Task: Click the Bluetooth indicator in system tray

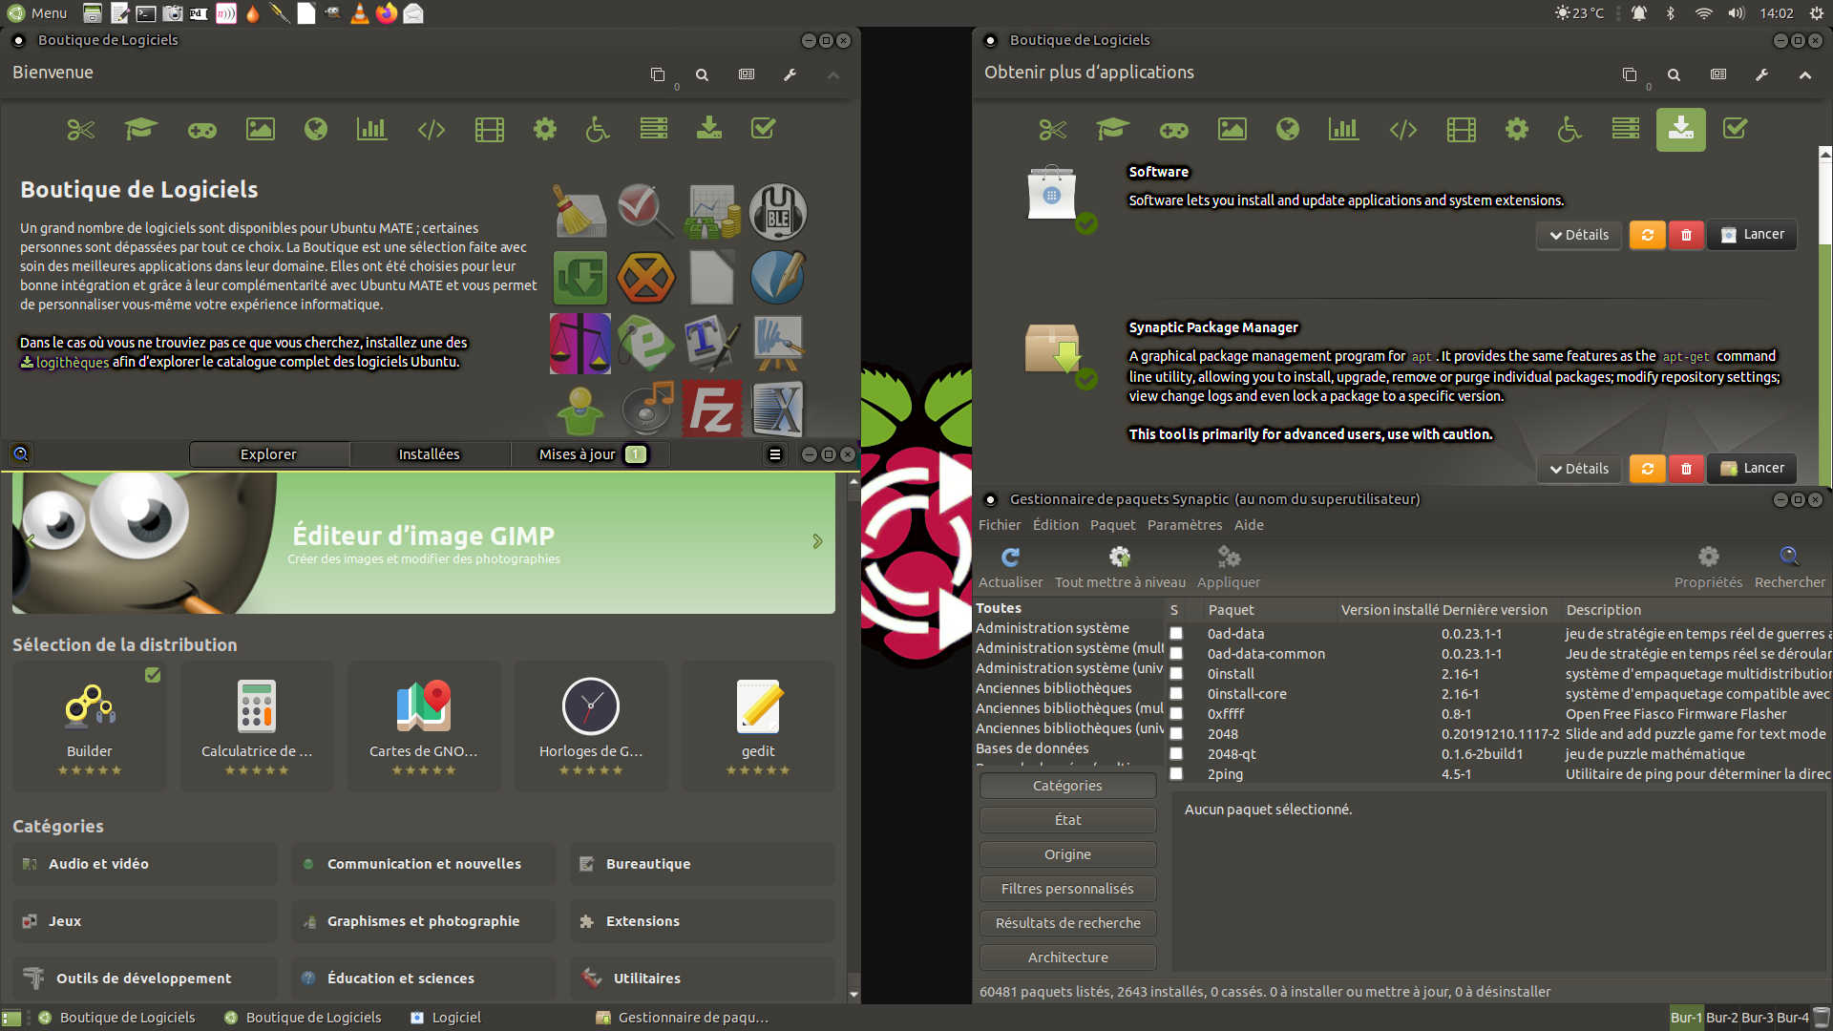Action: pyautogui.click(x=1671, y=13)
